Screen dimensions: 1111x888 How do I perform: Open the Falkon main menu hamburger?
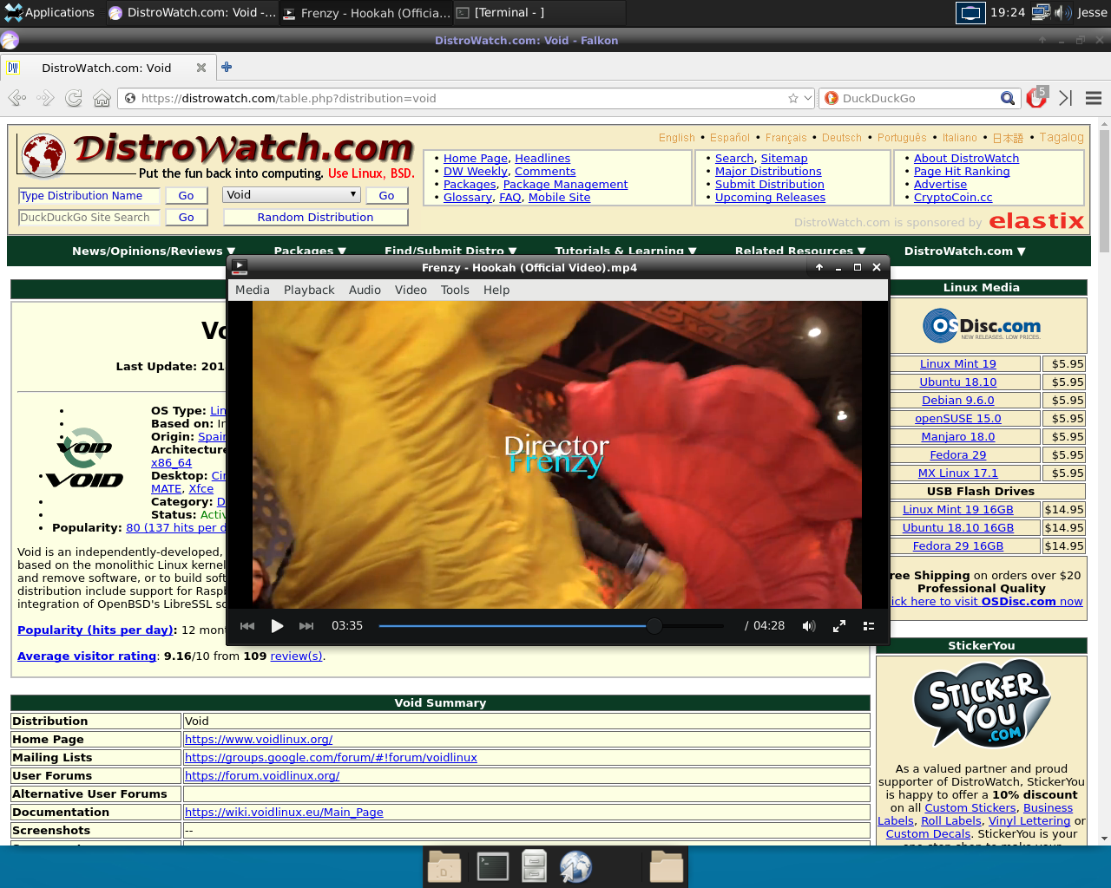(1094, 98)
